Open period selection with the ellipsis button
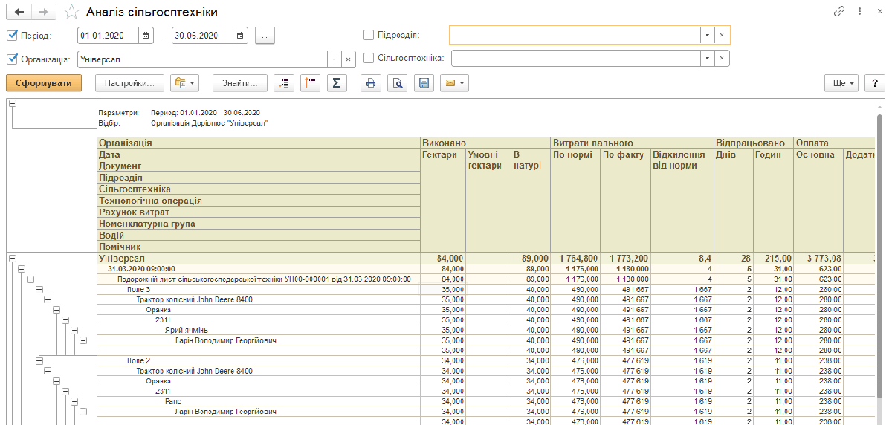Viewport: 892px width, 425px height. click(x=265, y=35)
